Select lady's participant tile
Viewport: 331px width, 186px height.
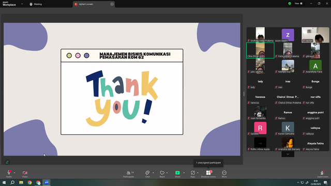[260, 82]
